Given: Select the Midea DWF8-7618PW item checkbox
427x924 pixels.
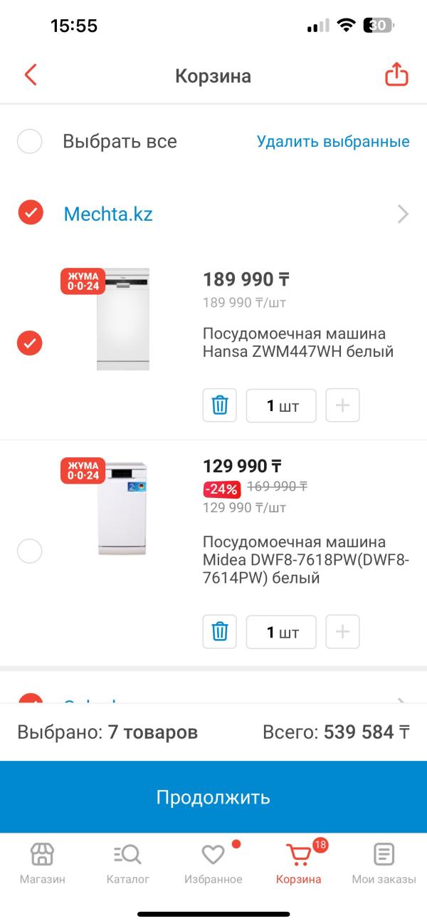Looking at the screenshot, I should (x=30, y=551).
